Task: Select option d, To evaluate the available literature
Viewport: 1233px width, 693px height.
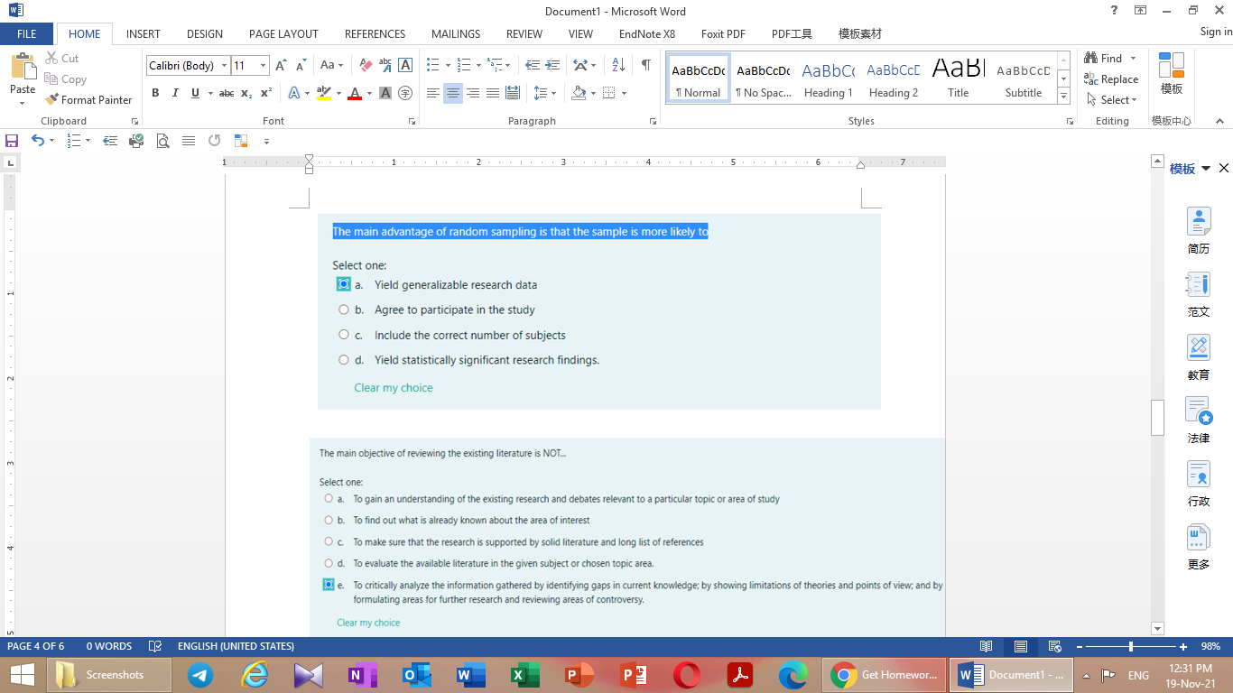Action: pyautogui.click(x=329, y=563)
